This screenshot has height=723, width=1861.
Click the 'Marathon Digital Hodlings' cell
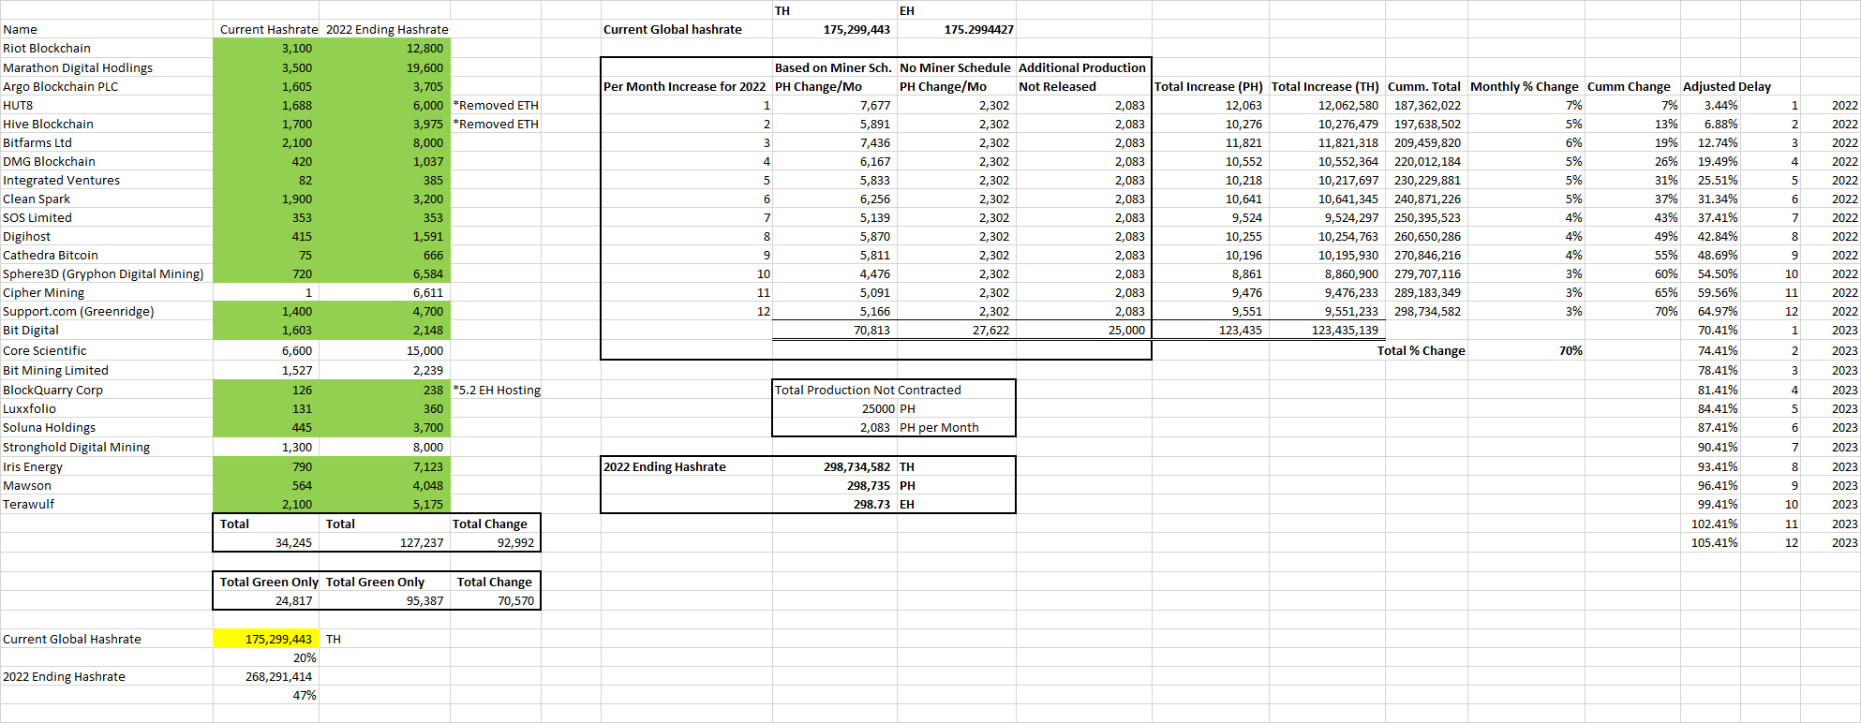click(x=78, y=67)
